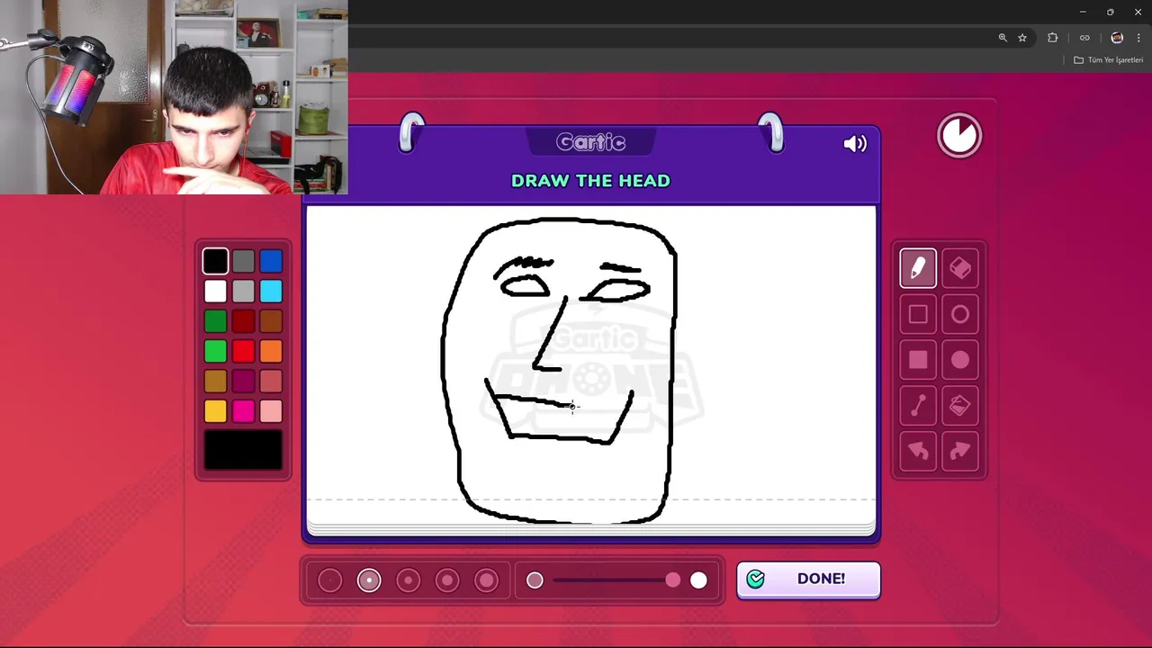Adjust the opacity slider handle

coord(673,580)
